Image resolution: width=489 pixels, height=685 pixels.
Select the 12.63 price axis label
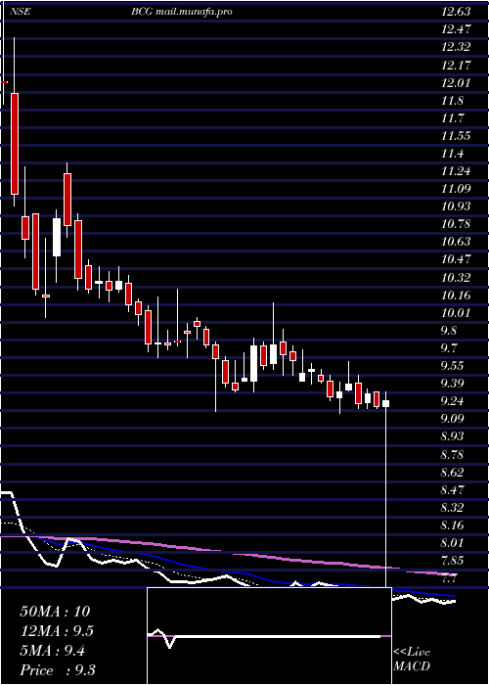457,12
